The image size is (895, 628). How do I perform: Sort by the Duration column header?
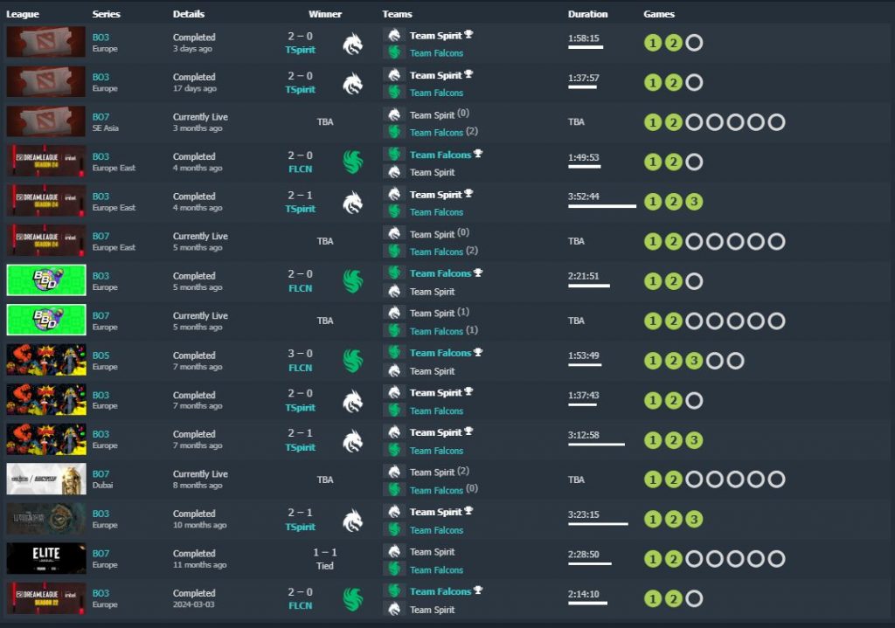click(x=587, y=14)
